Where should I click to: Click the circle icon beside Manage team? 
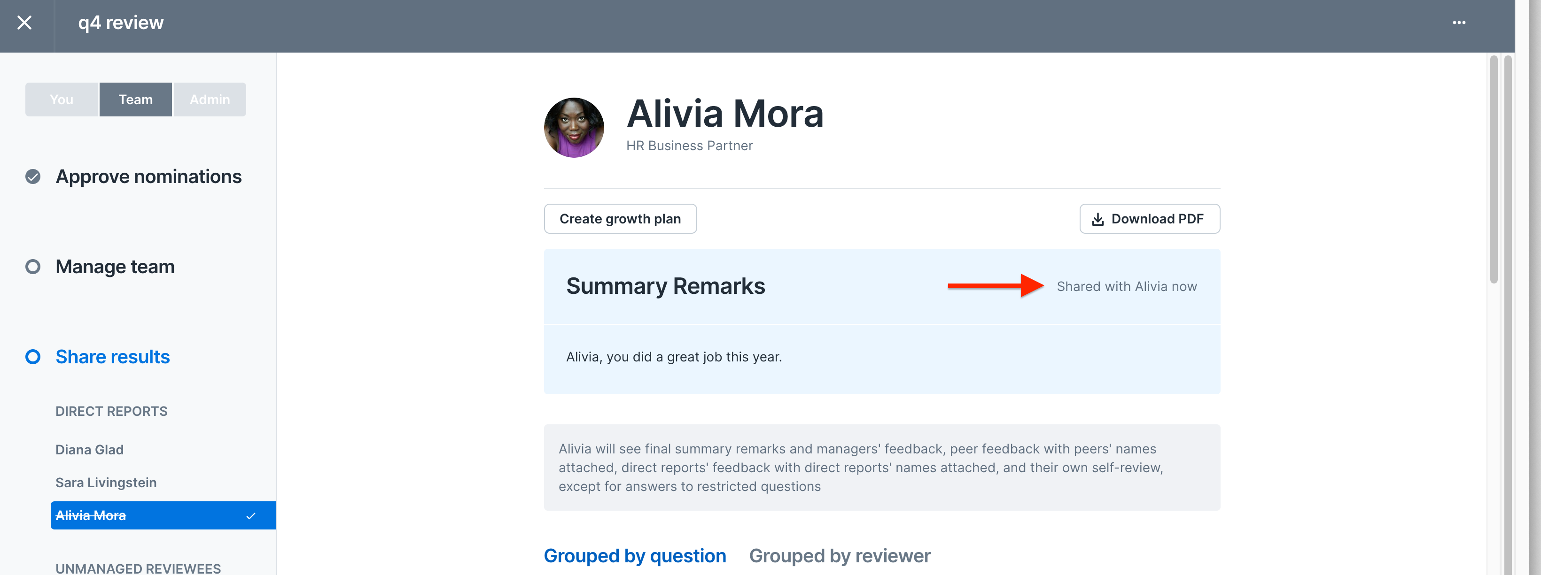tap(33, 267)
